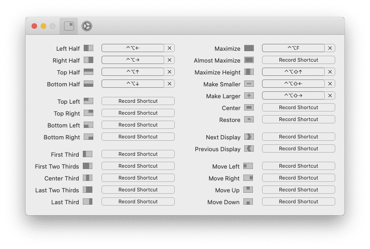Click the First Third layout icon

(87, 154)
